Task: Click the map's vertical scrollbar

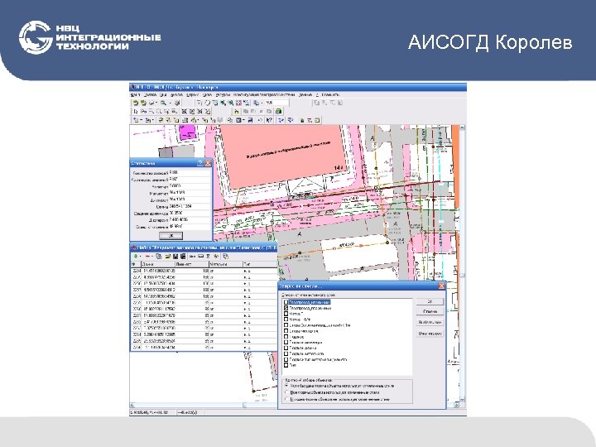Action: 462,265
